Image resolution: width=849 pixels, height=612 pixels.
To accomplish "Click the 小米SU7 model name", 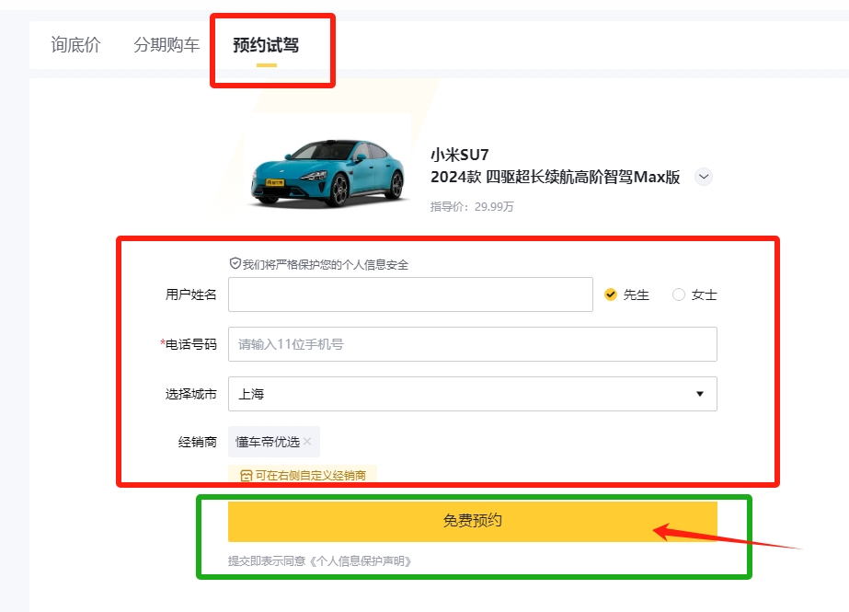I will click(459, 155).
